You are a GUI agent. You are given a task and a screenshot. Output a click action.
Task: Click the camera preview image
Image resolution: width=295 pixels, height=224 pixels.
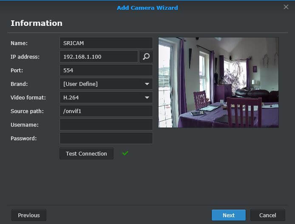pos(218,82)
